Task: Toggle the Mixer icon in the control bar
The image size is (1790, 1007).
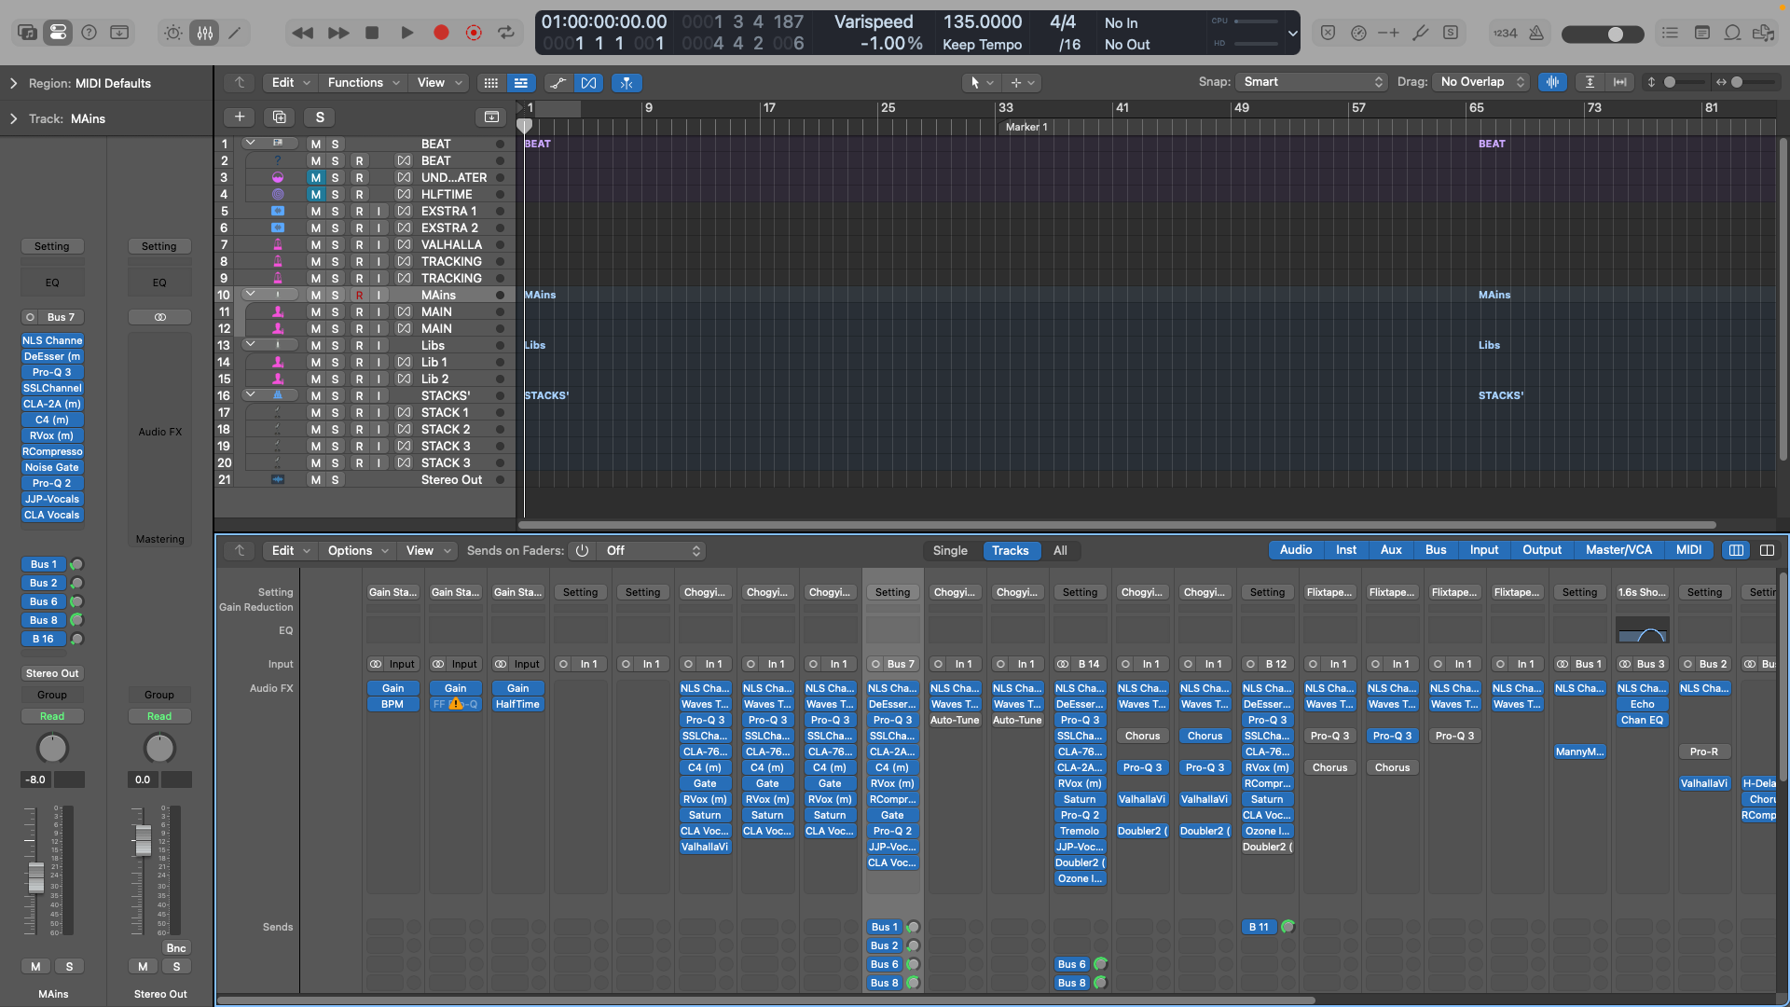Action: tap(205, 33)
